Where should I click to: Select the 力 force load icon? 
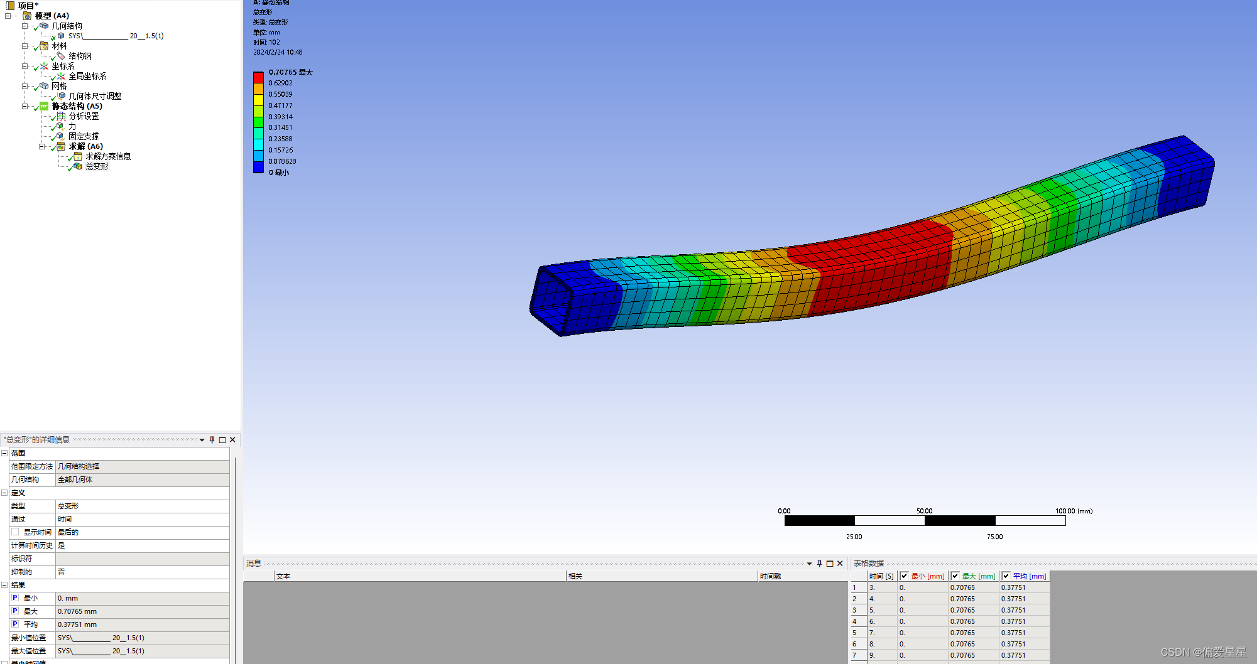click(x=60, y=126)
